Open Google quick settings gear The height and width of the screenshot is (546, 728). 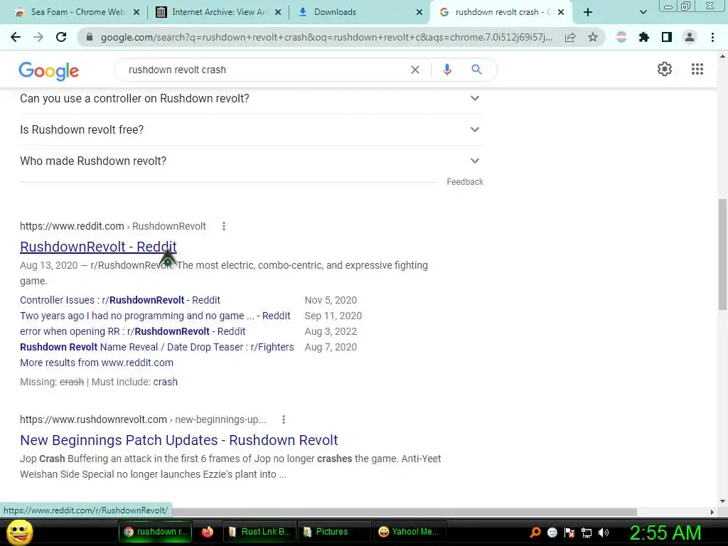pos(665,69)
